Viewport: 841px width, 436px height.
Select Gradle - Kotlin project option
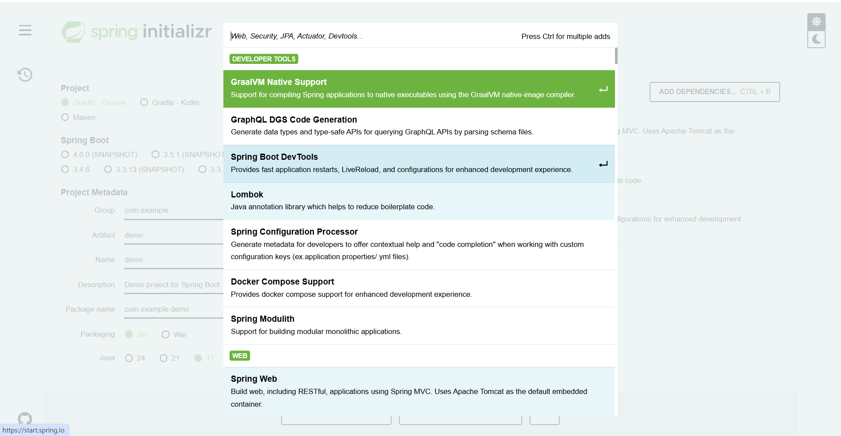coord(170,102)
